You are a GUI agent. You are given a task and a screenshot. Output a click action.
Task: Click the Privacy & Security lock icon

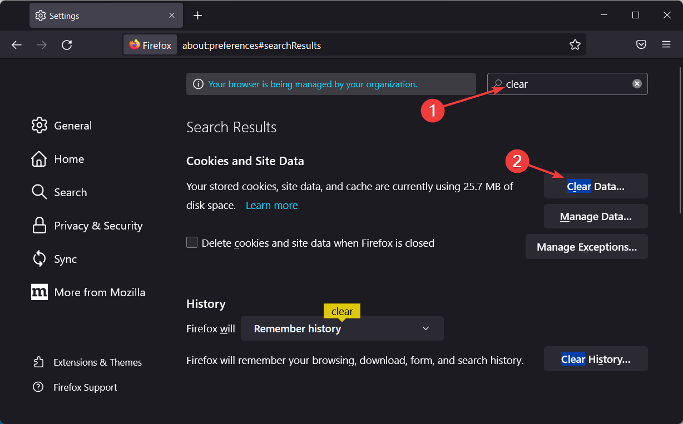coord(39,226)
